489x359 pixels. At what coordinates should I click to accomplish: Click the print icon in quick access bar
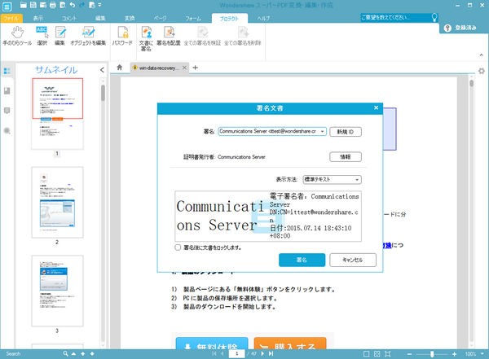[x=53, y=5]
